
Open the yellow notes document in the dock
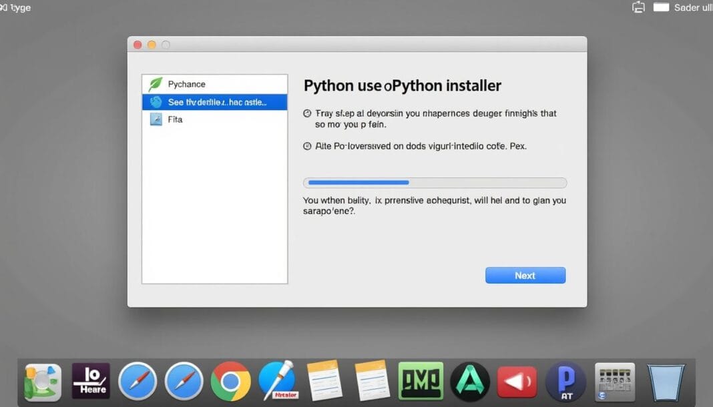325,382
